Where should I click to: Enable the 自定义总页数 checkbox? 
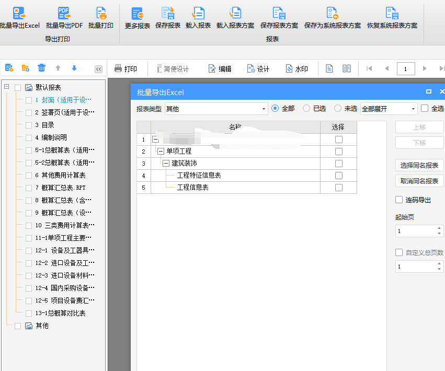tap(399, 252)
